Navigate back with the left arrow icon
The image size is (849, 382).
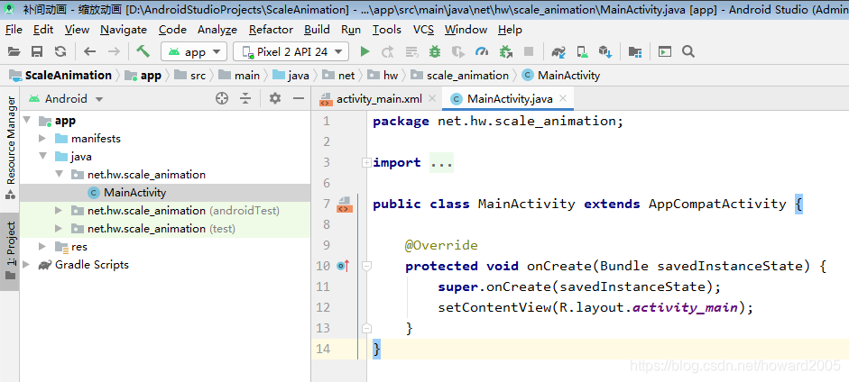pyautogui.click(x=90, y=52)
